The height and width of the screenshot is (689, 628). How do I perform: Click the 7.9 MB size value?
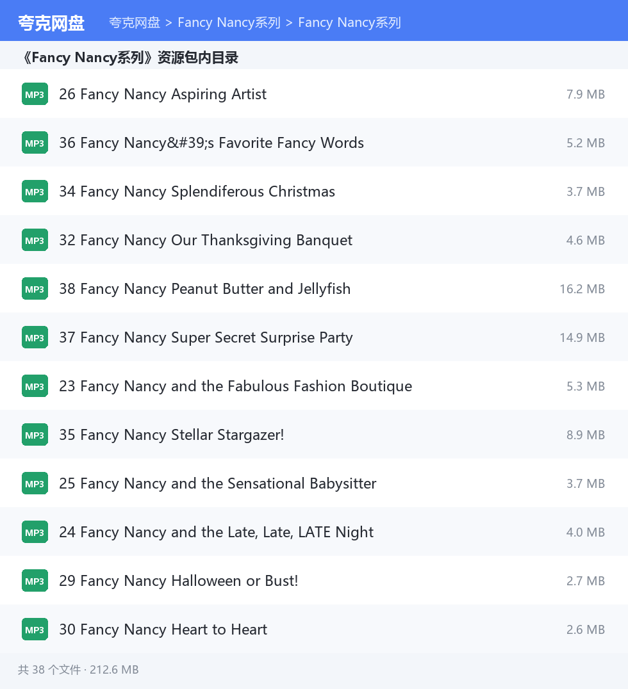[585, 94]
